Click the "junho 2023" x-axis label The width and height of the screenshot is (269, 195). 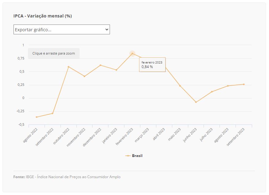click(190, 135)
